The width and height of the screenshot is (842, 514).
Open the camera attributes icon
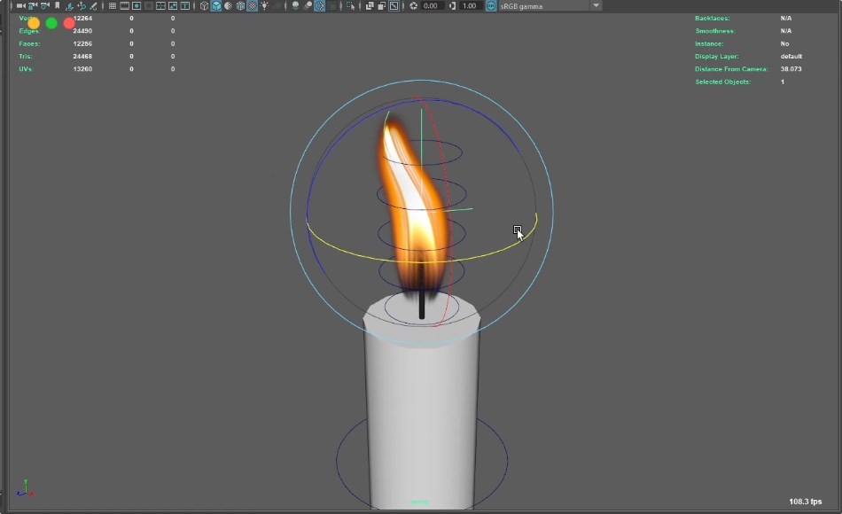[44, 5]
